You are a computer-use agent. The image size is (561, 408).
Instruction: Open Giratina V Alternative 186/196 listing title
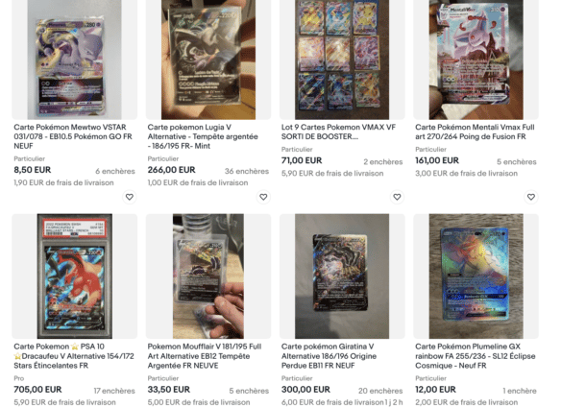(x=329, y=356)
